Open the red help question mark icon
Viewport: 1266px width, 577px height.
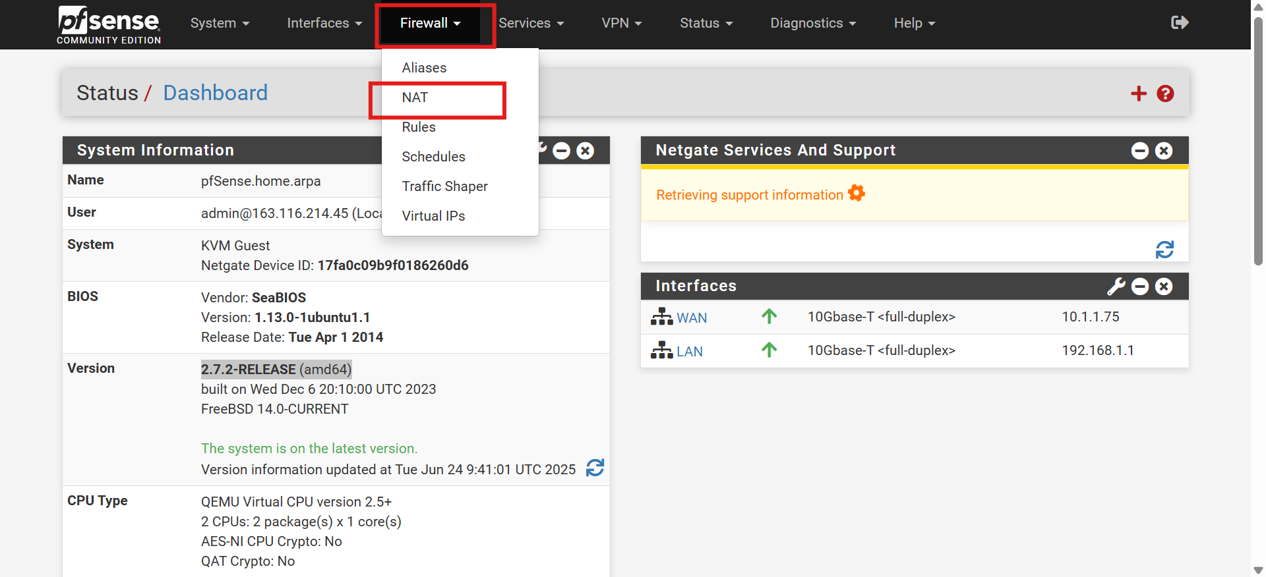pyautogui.click(x=1165, y=94)
